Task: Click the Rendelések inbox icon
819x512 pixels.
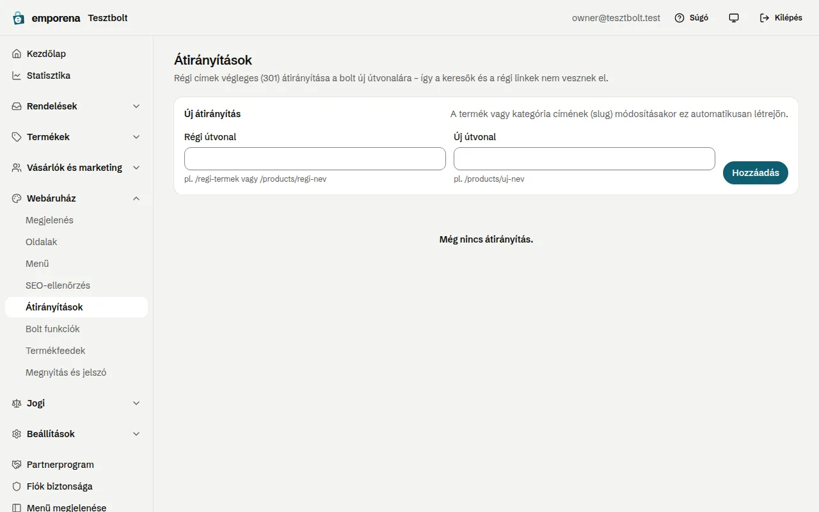Action: pyautogui.click(x=17, y=106)
